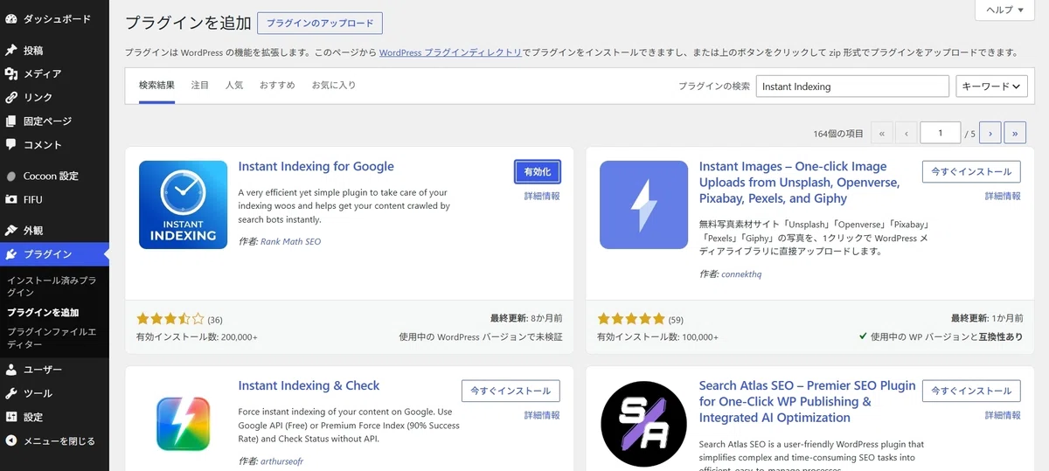Click the ユーザー person icon
This screenshot has height=471, width=1049.
click(x=11, y=370)
